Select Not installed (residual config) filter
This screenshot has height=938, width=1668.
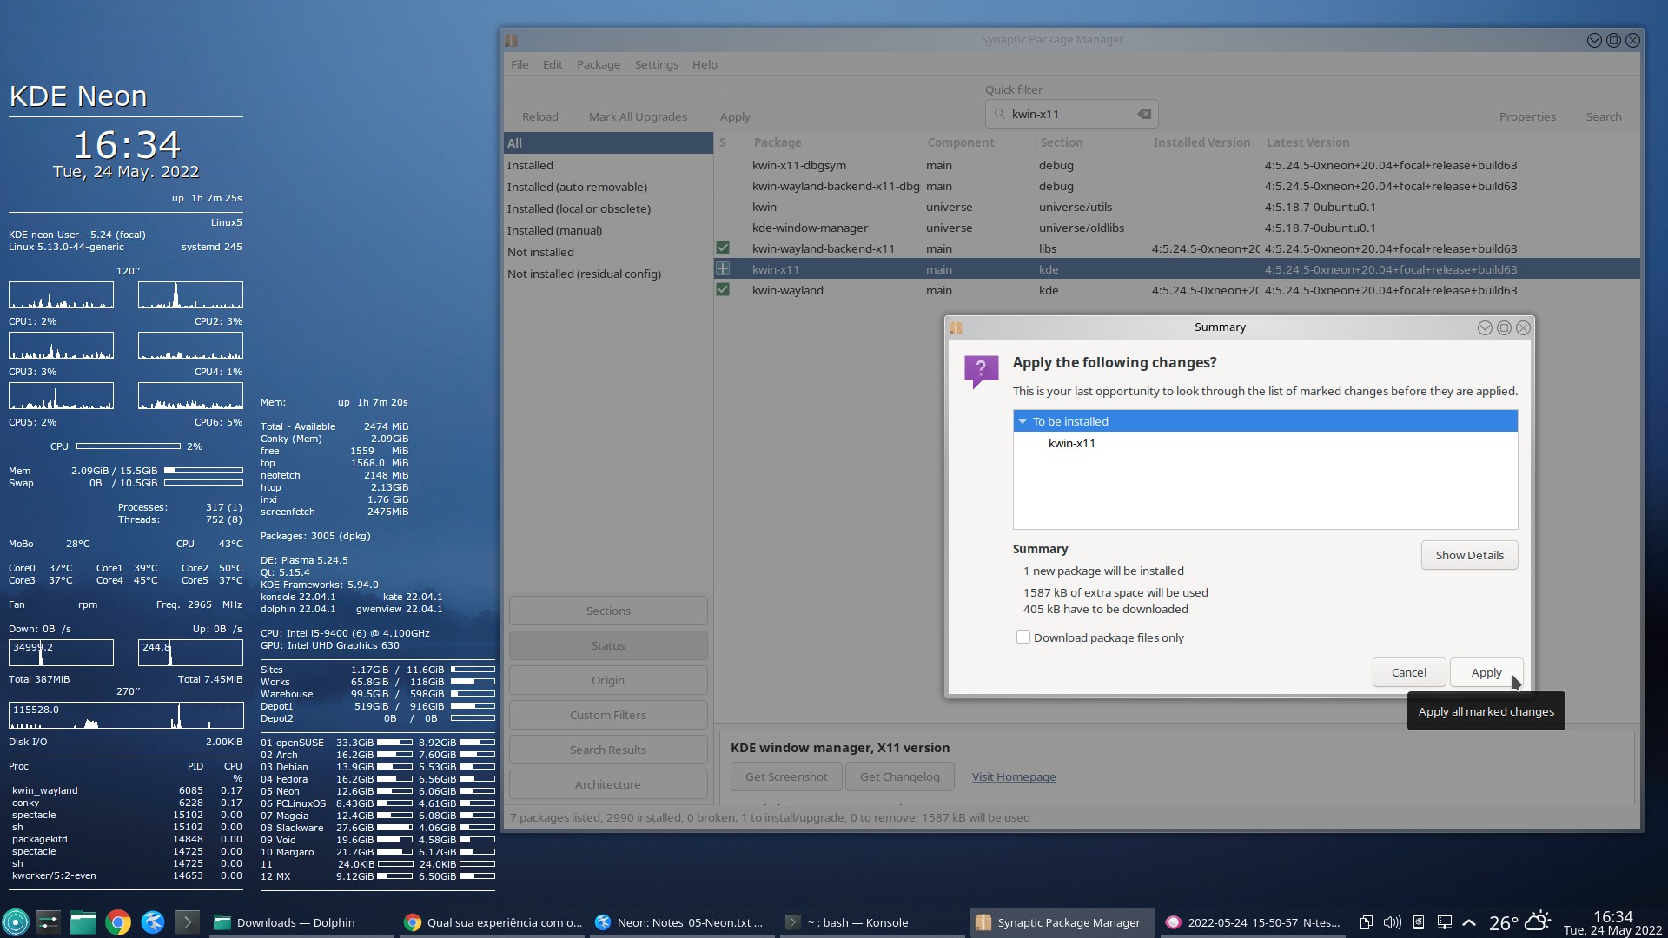608,274
